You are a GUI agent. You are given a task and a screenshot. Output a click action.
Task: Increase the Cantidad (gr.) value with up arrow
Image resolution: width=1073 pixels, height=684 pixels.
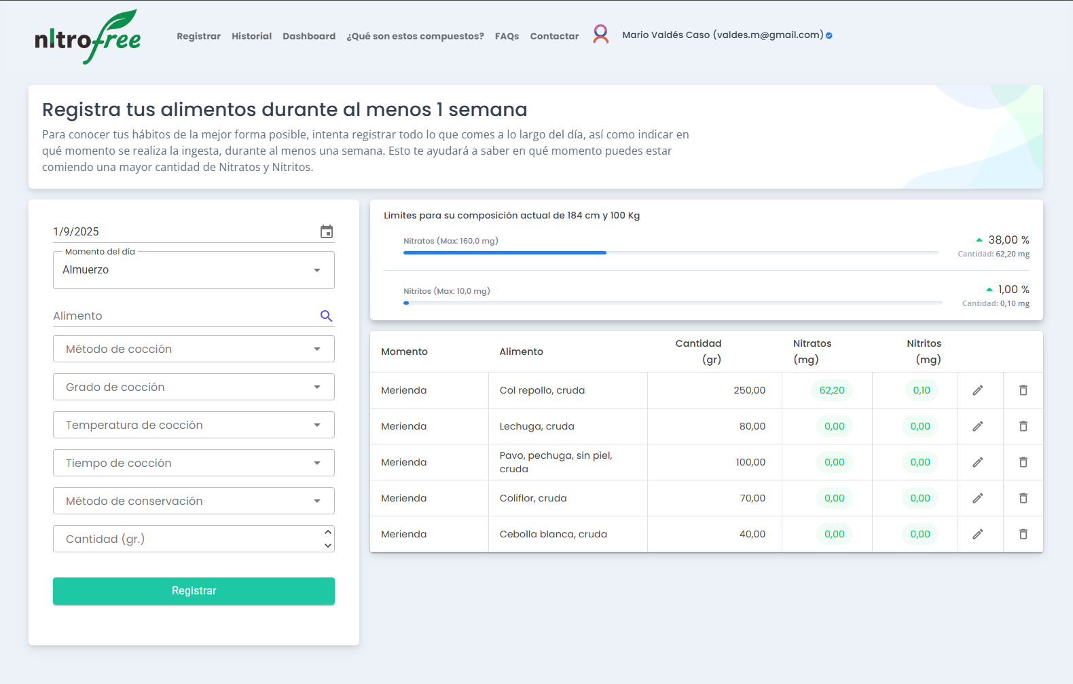[x=328, y=533]
